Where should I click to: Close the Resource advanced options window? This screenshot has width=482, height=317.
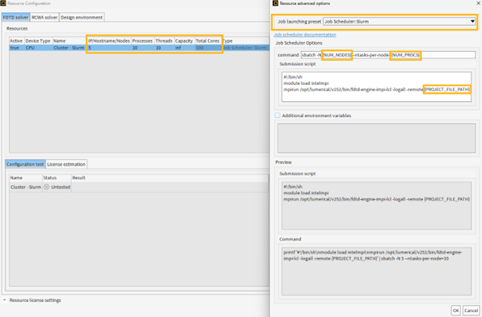pyautogui.click(x=478, y=3)
